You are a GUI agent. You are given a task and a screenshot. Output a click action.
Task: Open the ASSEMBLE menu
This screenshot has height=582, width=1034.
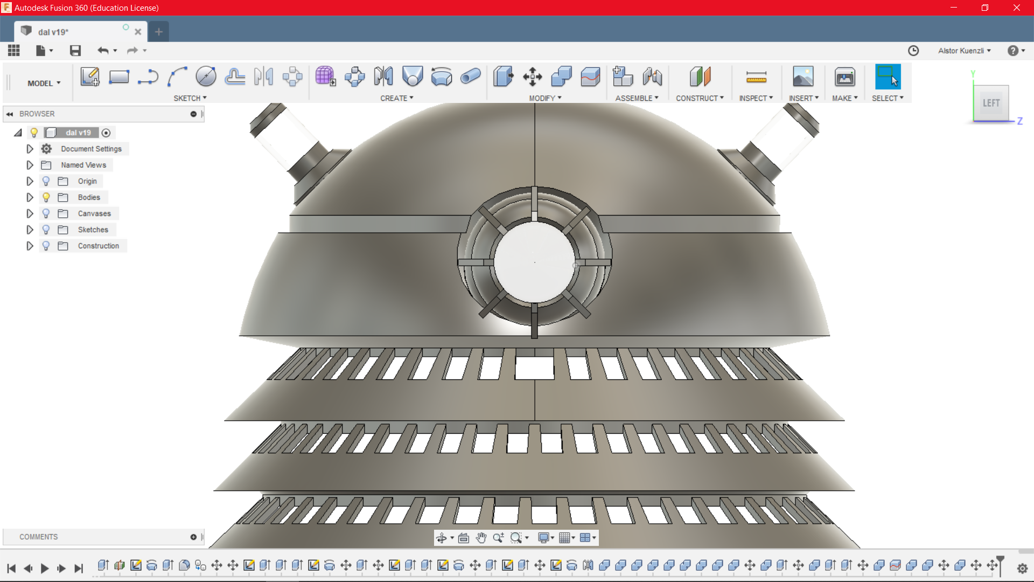(x=637, y=98)
